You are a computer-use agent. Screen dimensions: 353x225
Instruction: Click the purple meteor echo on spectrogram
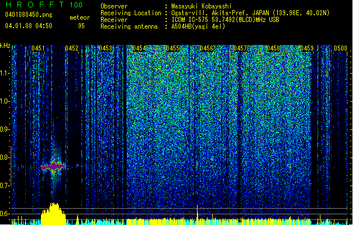point(53,166)
